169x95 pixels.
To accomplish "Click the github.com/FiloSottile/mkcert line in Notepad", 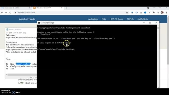I will click(21, 50).
